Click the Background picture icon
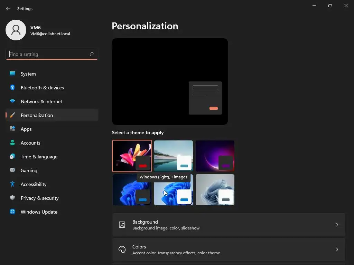Viewport: 354px width, 265px height. pos(122,225)
